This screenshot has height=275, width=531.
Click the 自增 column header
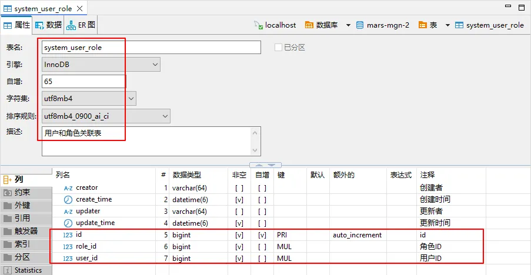262,175
